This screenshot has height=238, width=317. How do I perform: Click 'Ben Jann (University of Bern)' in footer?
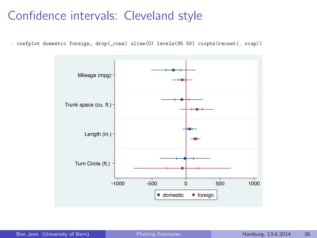pos(53,234)
